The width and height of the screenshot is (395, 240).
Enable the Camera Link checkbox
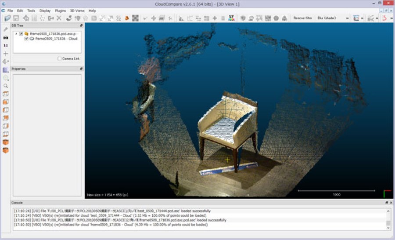pyautogui.click(x=59, y=58)
